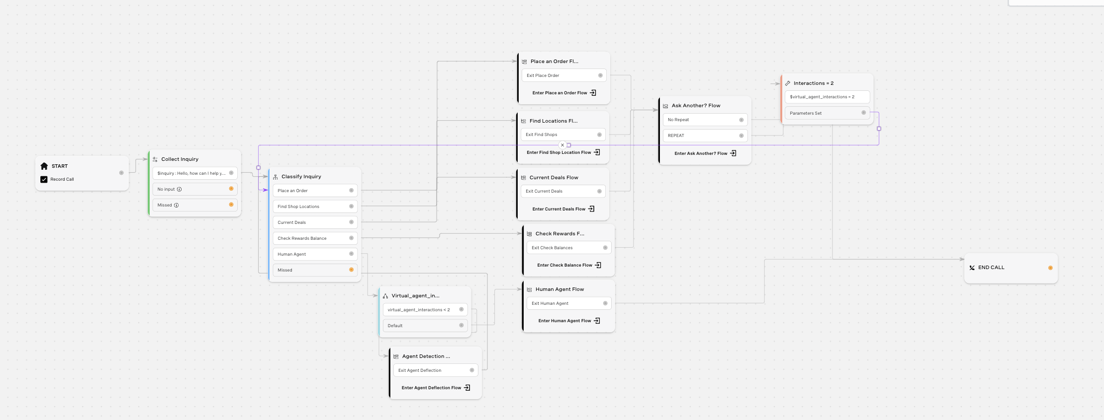Click the No input info icon
The width and height of the screenshot is (1104, 420).
click(x=180, y=189)
